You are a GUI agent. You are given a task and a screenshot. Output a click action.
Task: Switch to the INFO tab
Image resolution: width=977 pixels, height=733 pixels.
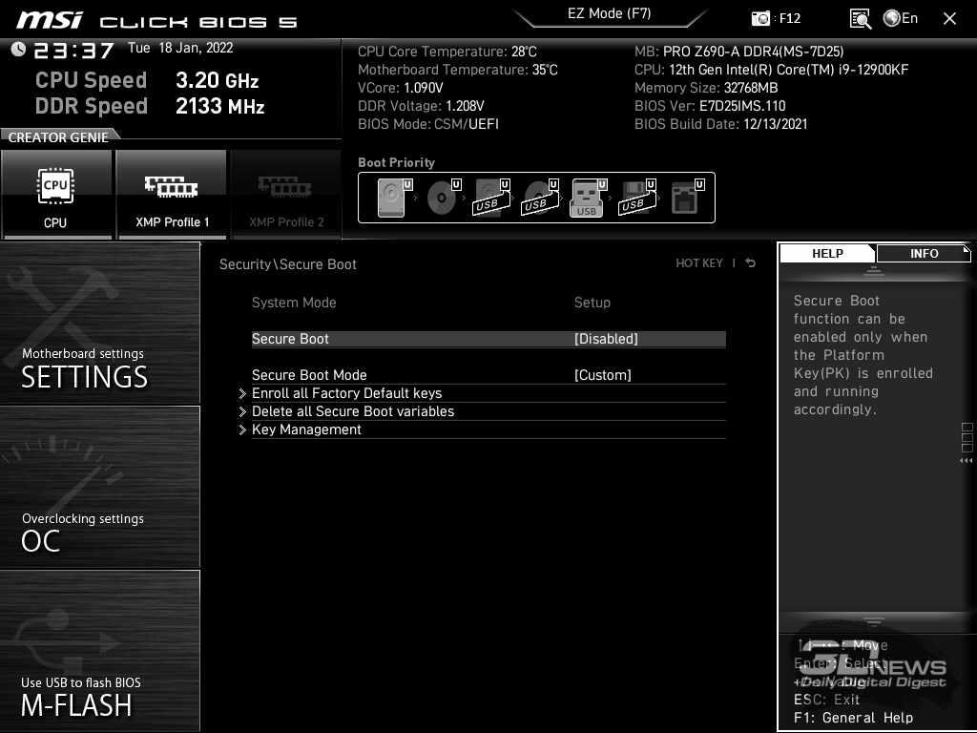[x=924, y=253]
